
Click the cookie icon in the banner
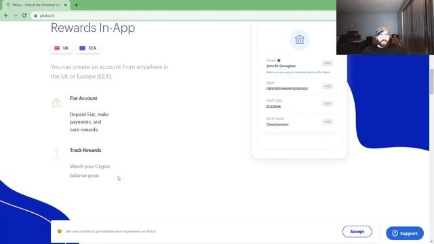[59, 231]
